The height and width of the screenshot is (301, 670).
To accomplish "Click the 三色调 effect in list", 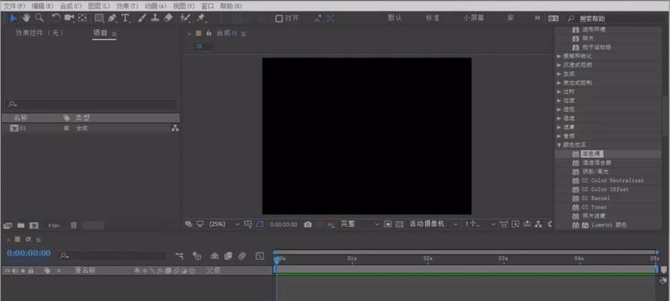I will (593, 154).
